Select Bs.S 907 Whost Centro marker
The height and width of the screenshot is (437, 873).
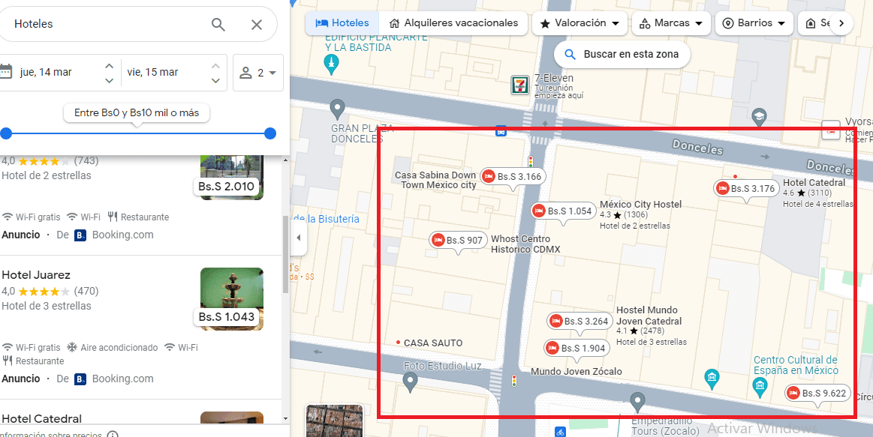coord(458,240)
